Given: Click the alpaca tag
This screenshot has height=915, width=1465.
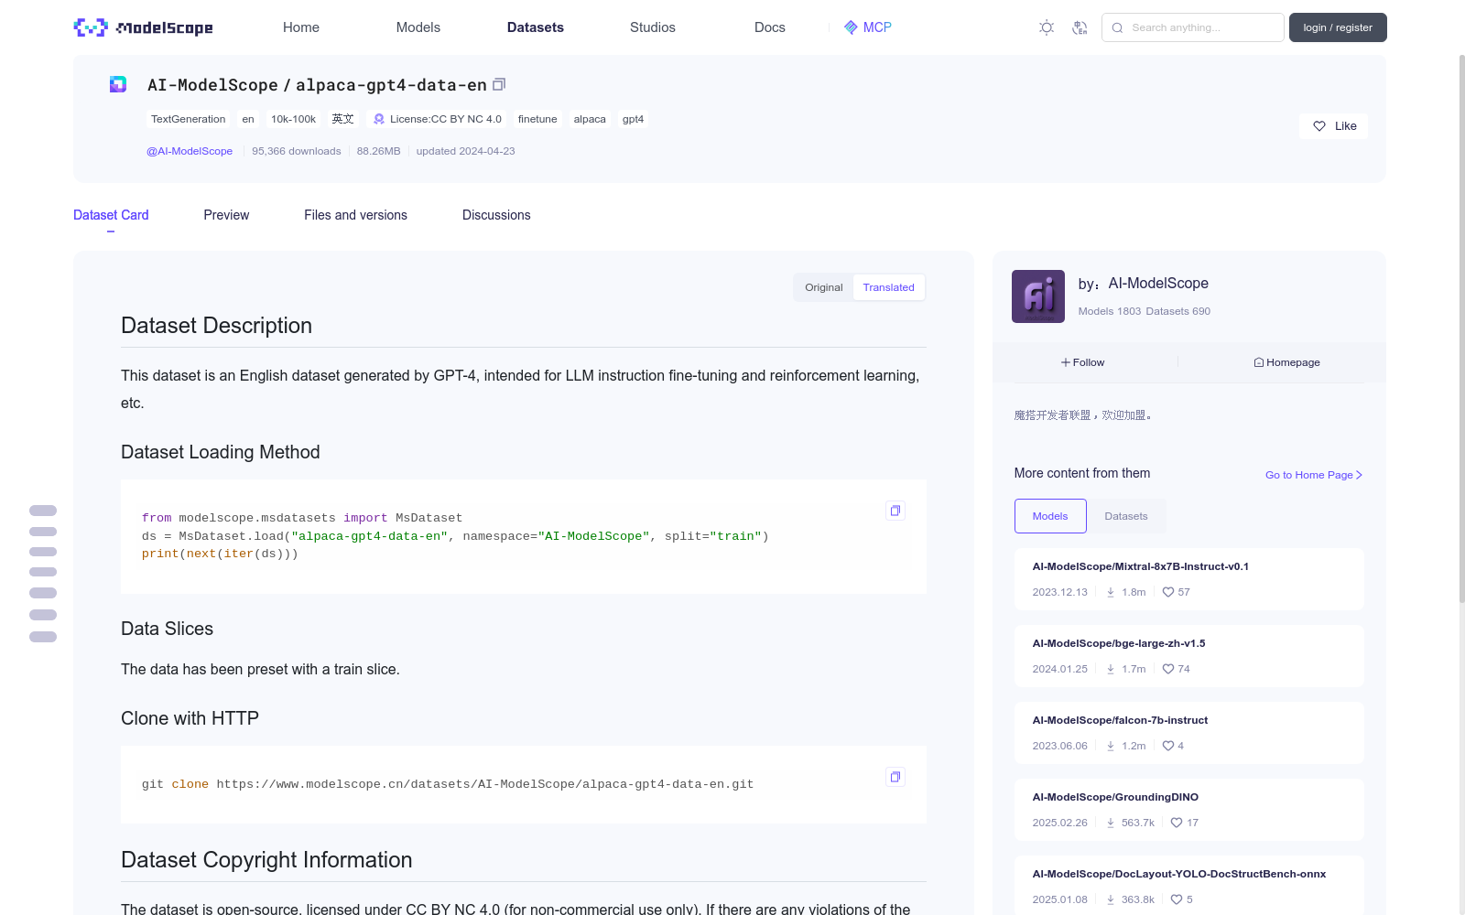Looking at the screenshot, I should [x=590, y=119].
